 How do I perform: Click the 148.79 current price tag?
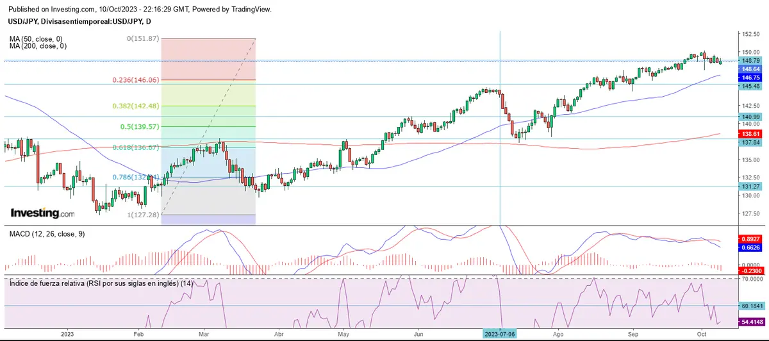pos(750,61)
